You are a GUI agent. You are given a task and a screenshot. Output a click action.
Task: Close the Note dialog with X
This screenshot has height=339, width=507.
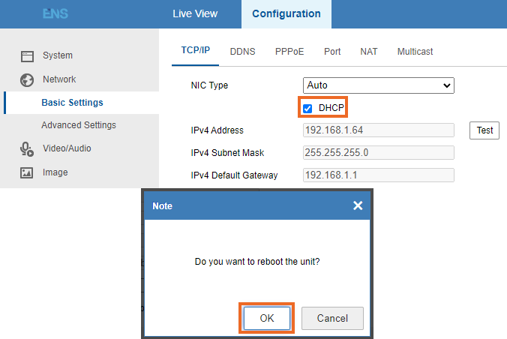point(358,205)
